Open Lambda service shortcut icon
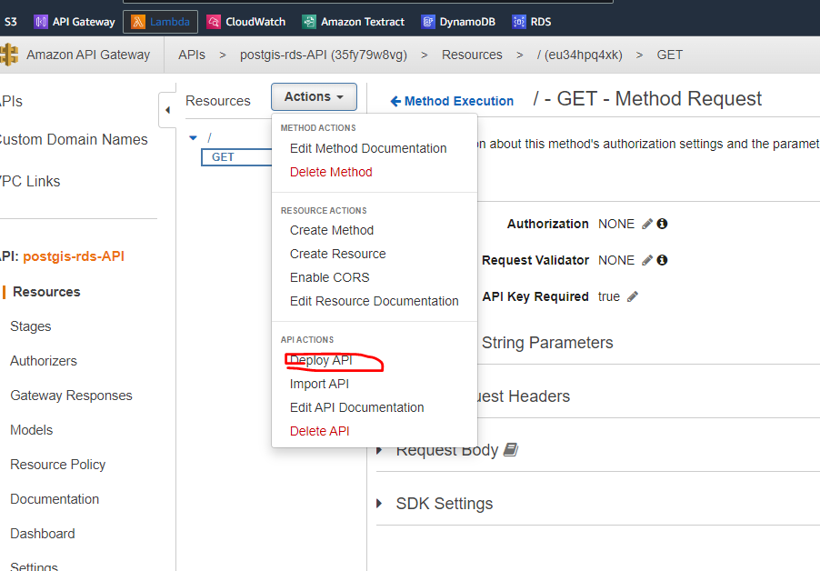 tap(138, 22)
